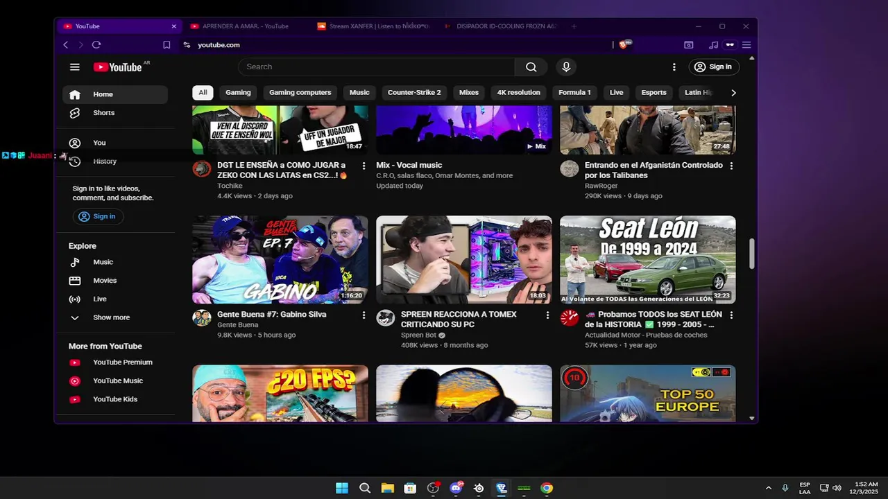The height and width of the screenshot is (499, 888).
Task: Show hidden icons in the system tray
Action: click(768, 488)
